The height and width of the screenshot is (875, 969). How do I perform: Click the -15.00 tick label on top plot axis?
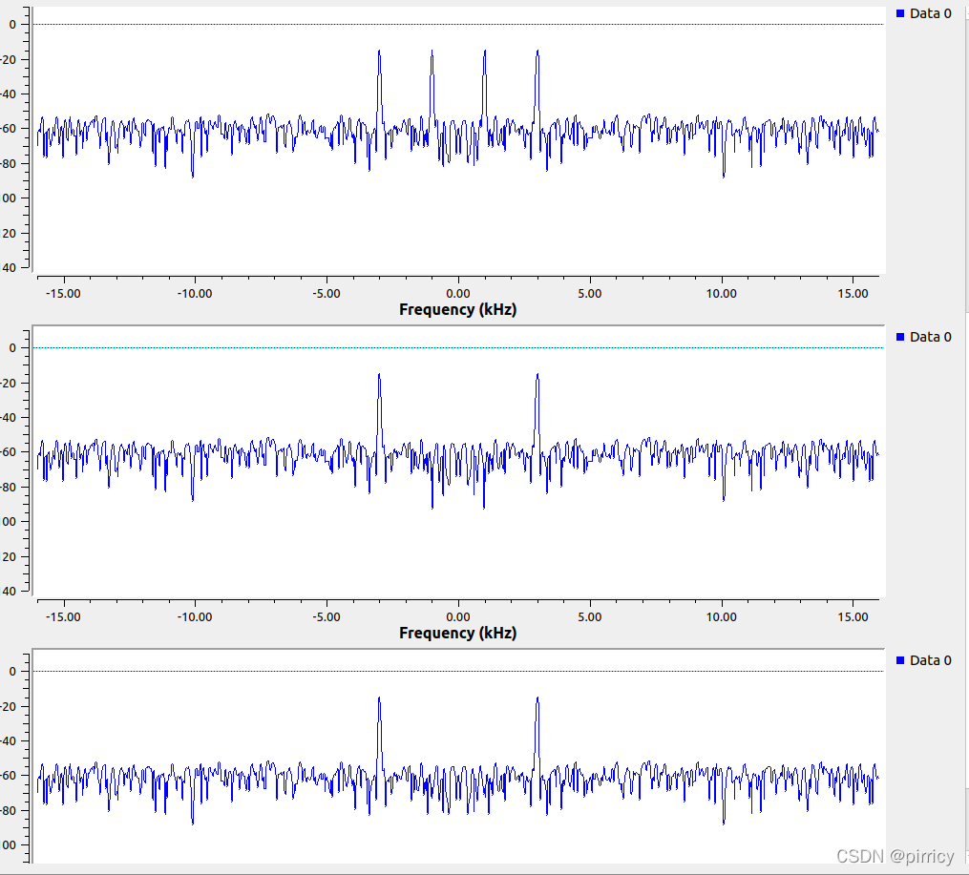tap(63, 294)
